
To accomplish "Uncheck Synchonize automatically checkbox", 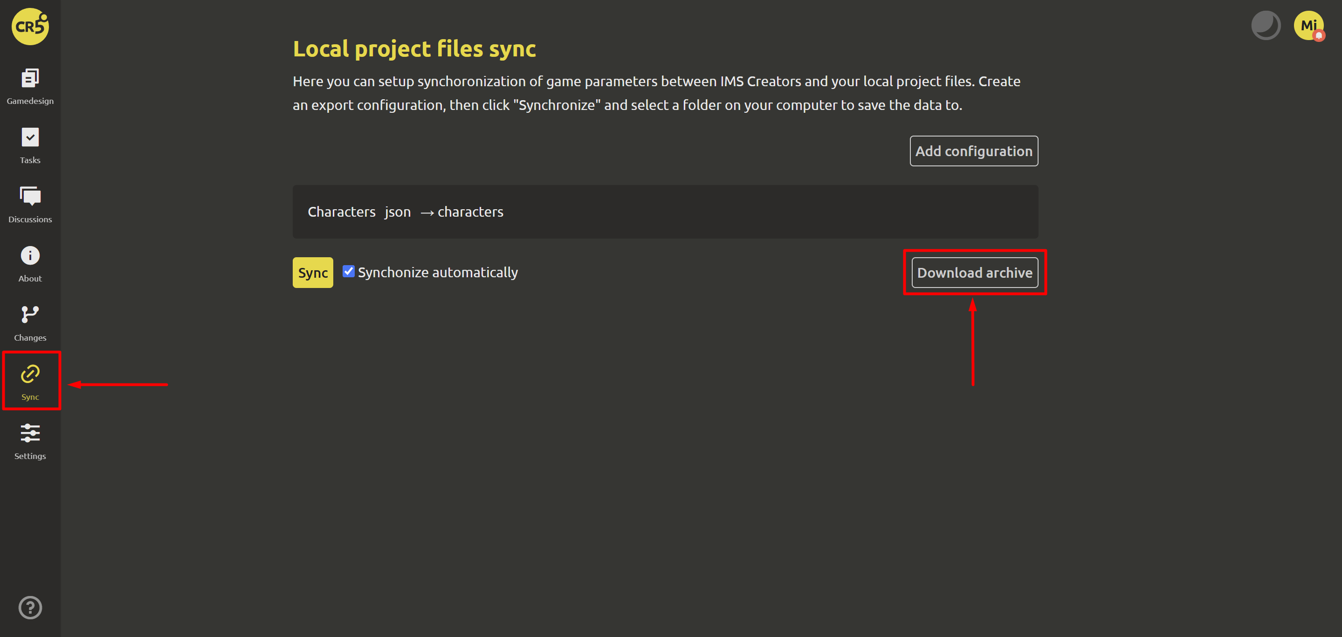I will [x=349, y=271].
